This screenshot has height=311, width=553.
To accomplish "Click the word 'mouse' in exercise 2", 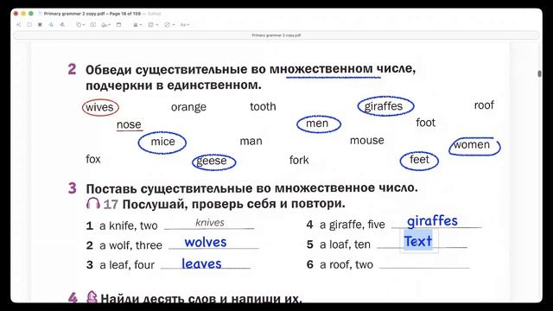I will point(366,140).
